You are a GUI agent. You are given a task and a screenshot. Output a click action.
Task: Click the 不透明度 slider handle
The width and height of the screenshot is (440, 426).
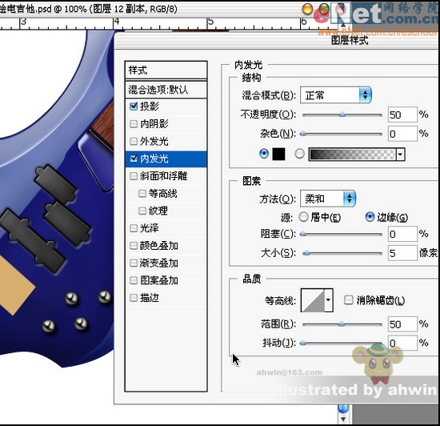click(x=342, y=115)
